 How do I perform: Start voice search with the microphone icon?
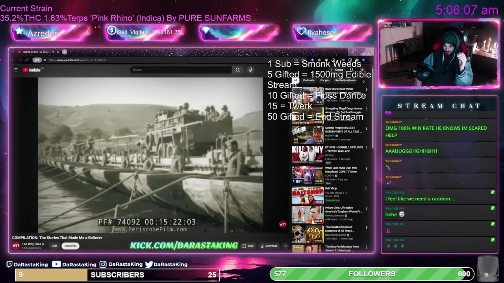pos(250,70)
